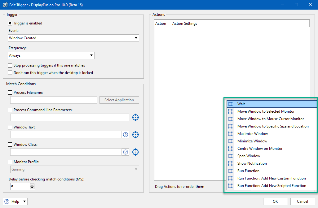
Task: Click the icon beside Span Window menu entry
Action: click(x=230, y=156)
